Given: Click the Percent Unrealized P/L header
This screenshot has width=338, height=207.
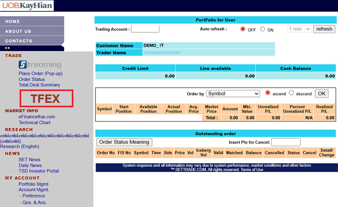Looking at the screenshot, I should tap(297, 109).
